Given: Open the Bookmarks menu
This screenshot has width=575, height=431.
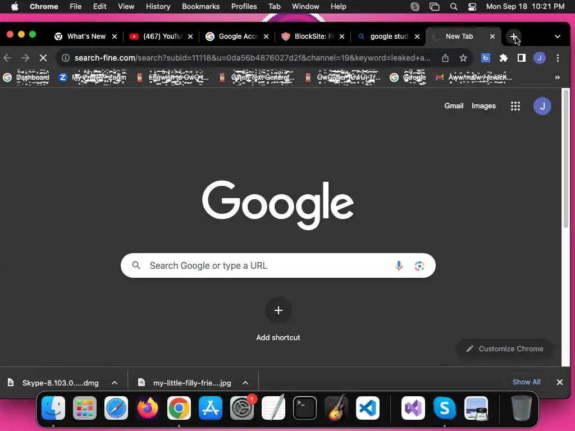Looking at the screenshot, I should coord(200,7).
